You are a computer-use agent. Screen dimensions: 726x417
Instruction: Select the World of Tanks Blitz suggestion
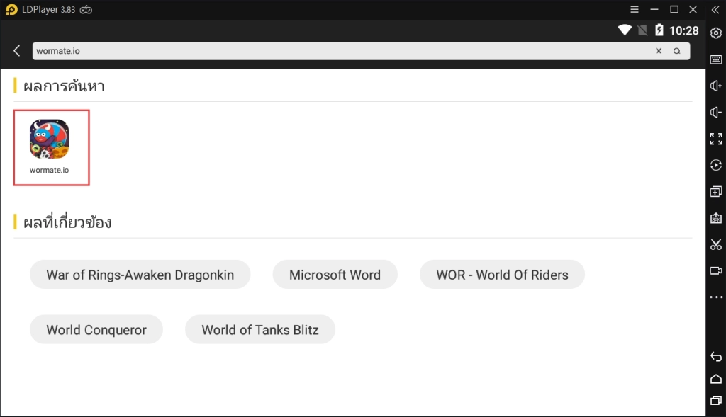pyautogui.click(x=260, y=329)
